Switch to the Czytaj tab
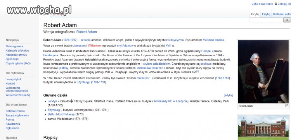This screenshot has width=291, height=140. click(255, 14)
